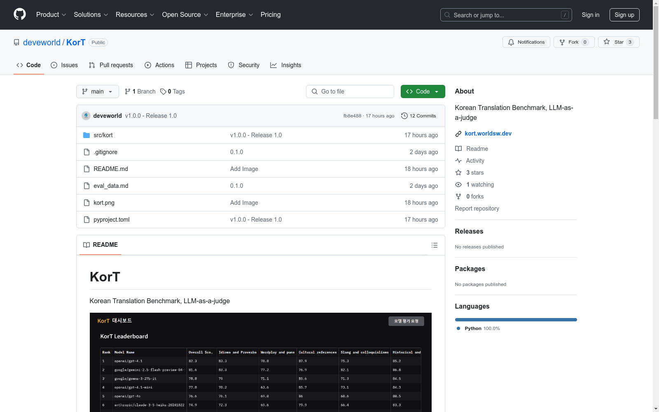Open the Releases heading link
Image resolution: width=659 pixels, height=412 pixels.
[x=469, y=232]
